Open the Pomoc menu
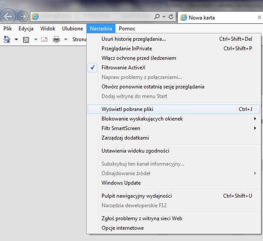 127,29
